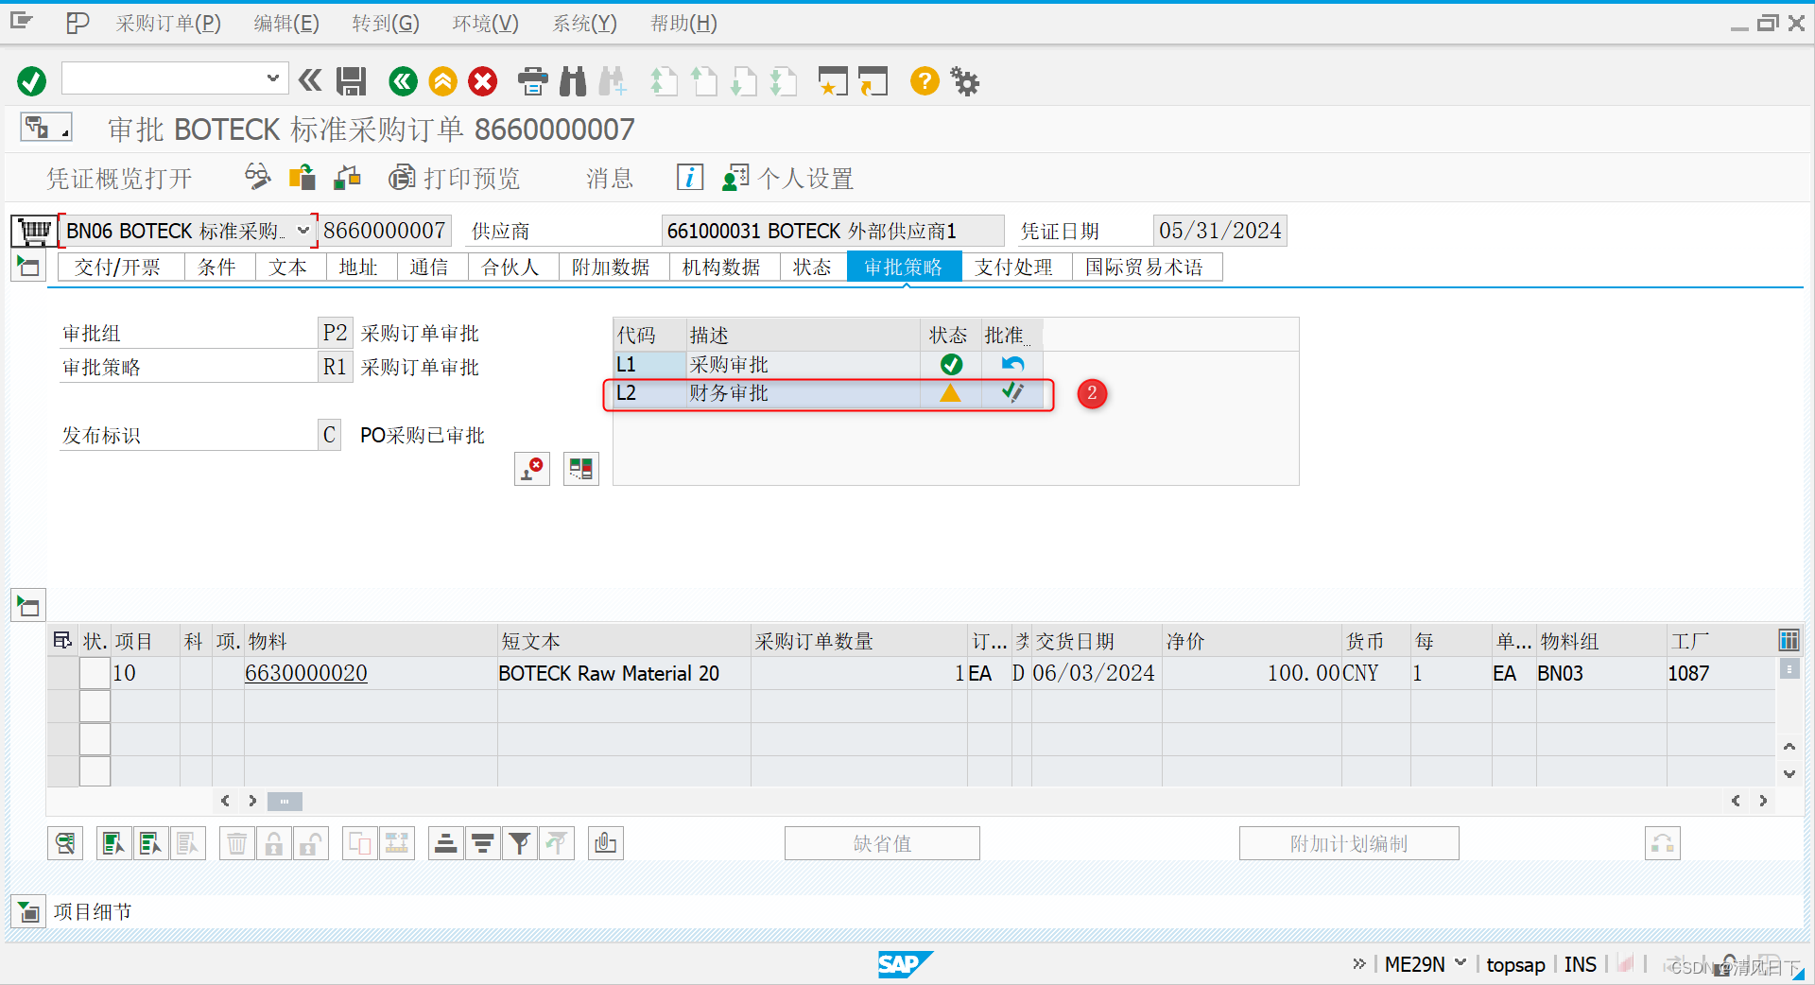Click the item detail magnifier icon

point(65,843)
